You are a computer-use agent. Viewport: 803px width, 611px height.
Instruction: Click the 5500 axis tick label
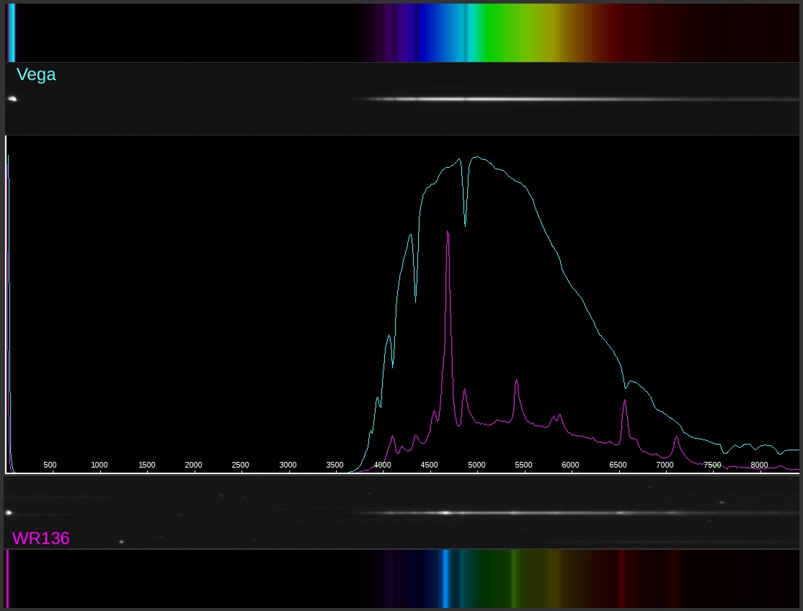(x=523, y=465)
